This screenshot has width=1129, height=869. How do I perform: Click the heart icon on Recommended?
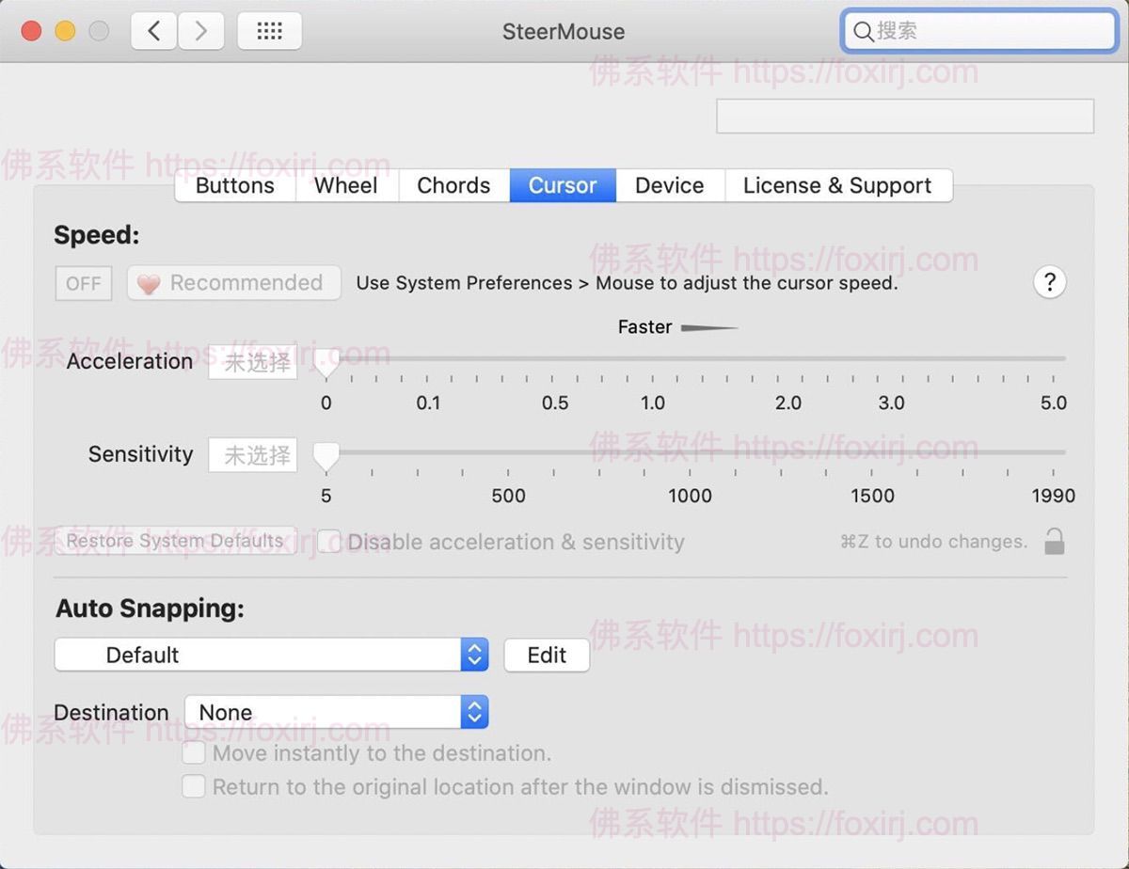(x=150, y=282)
